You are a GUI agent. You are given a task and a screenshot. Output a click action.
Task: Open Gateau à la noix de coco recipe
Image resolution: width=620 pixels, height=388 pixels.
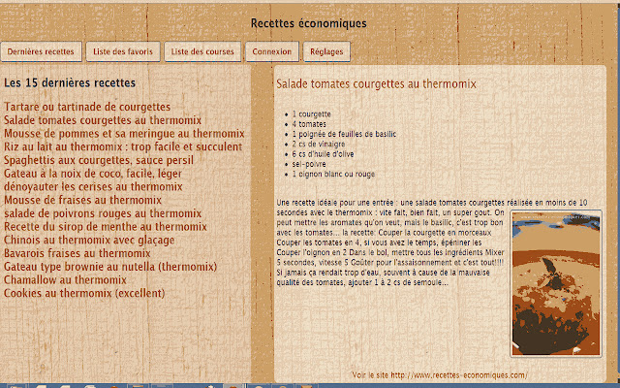click(93, 174)
